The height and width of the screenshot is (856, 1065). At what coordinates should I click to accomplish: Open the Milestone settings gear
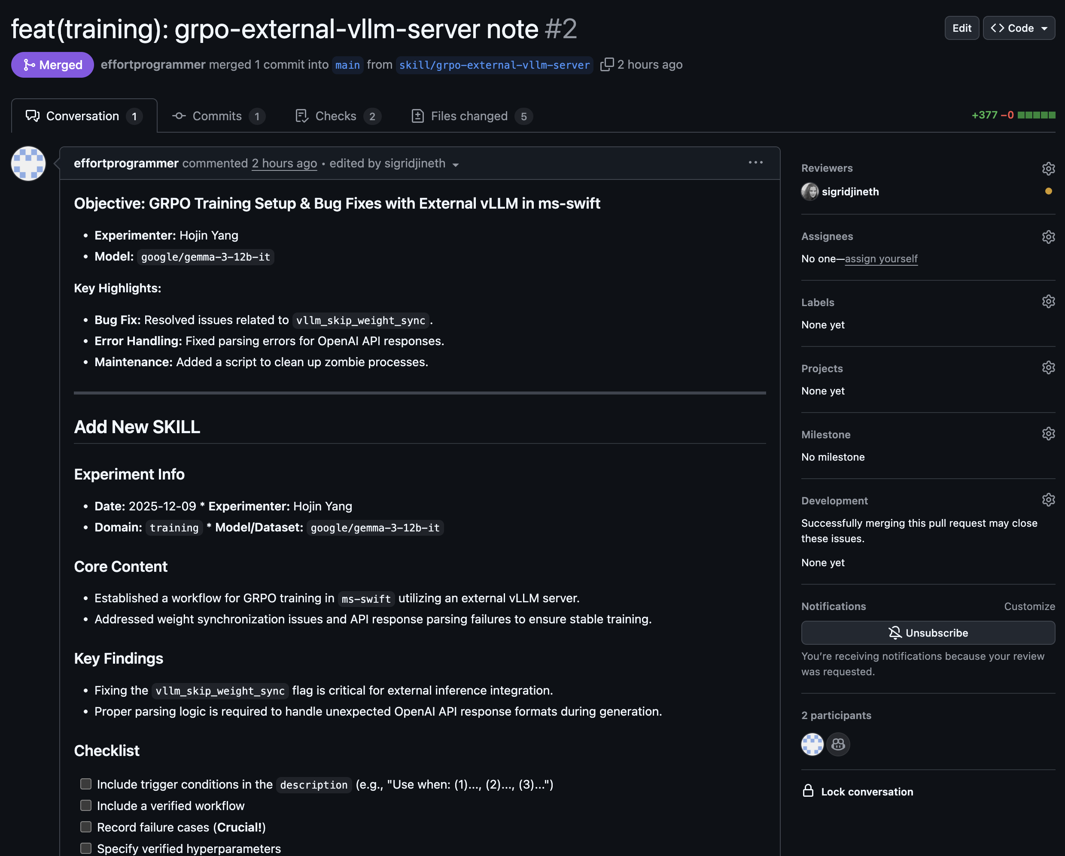(x=1048, y=434)
